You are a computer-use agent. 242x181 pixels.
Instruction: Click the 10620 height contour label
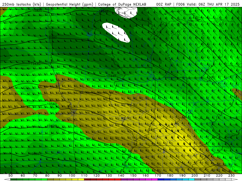click(52, 126)
